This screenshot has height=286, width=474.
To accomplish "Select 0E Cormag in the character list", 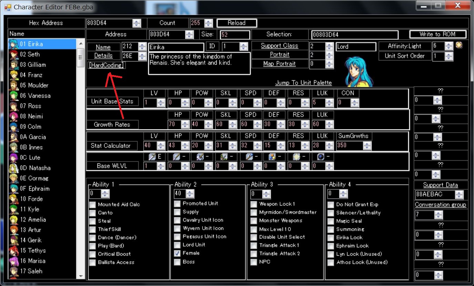I will pos(42,178).
